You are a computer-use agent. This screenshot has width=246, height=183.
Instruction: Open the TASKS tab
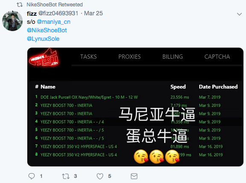88,57
